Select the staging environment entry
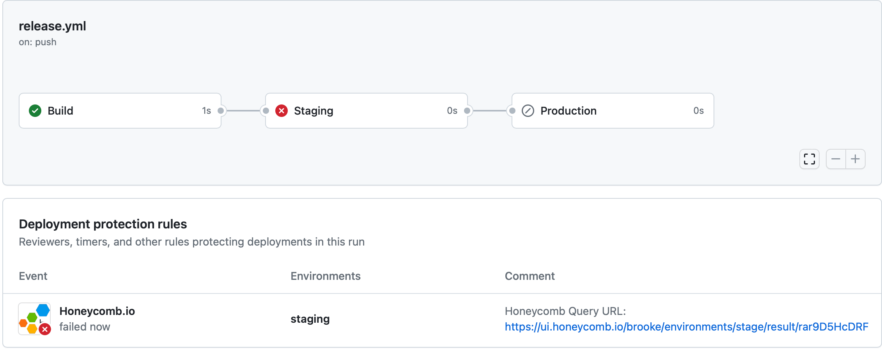Image resolution: width=882 pixels, height=350 pixels. [x=310, y=319]
